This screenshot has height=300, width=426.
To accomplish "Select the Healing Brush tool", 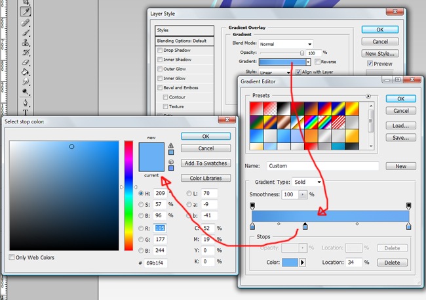I will (26, 21).
